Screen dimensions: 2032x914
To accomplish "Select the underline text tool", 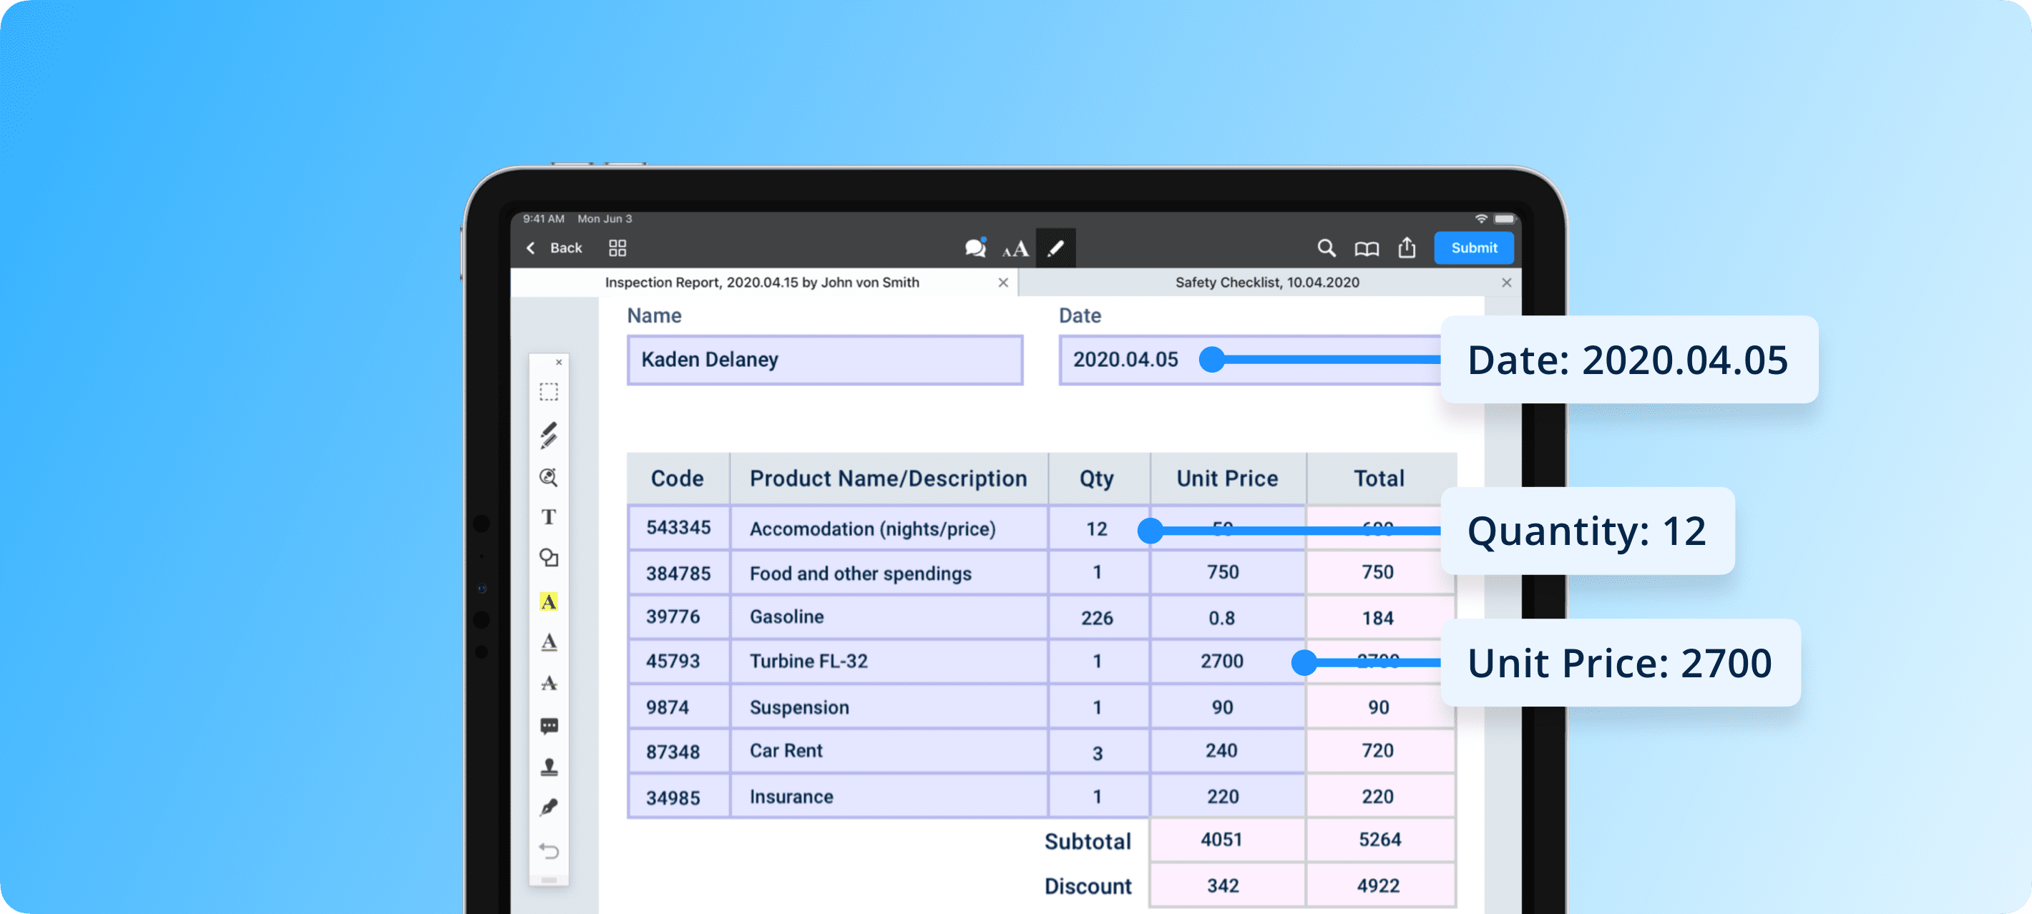I will coord(549,643).
